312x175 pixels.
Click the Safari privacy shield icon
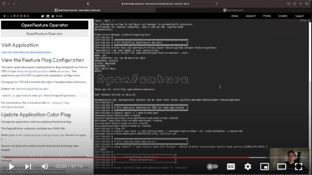click(x=88, y=4)
